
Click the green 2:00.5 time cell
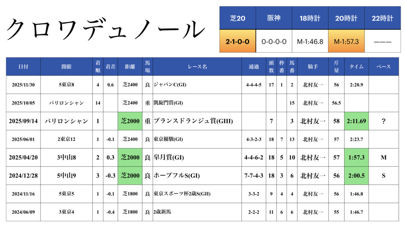356,176
